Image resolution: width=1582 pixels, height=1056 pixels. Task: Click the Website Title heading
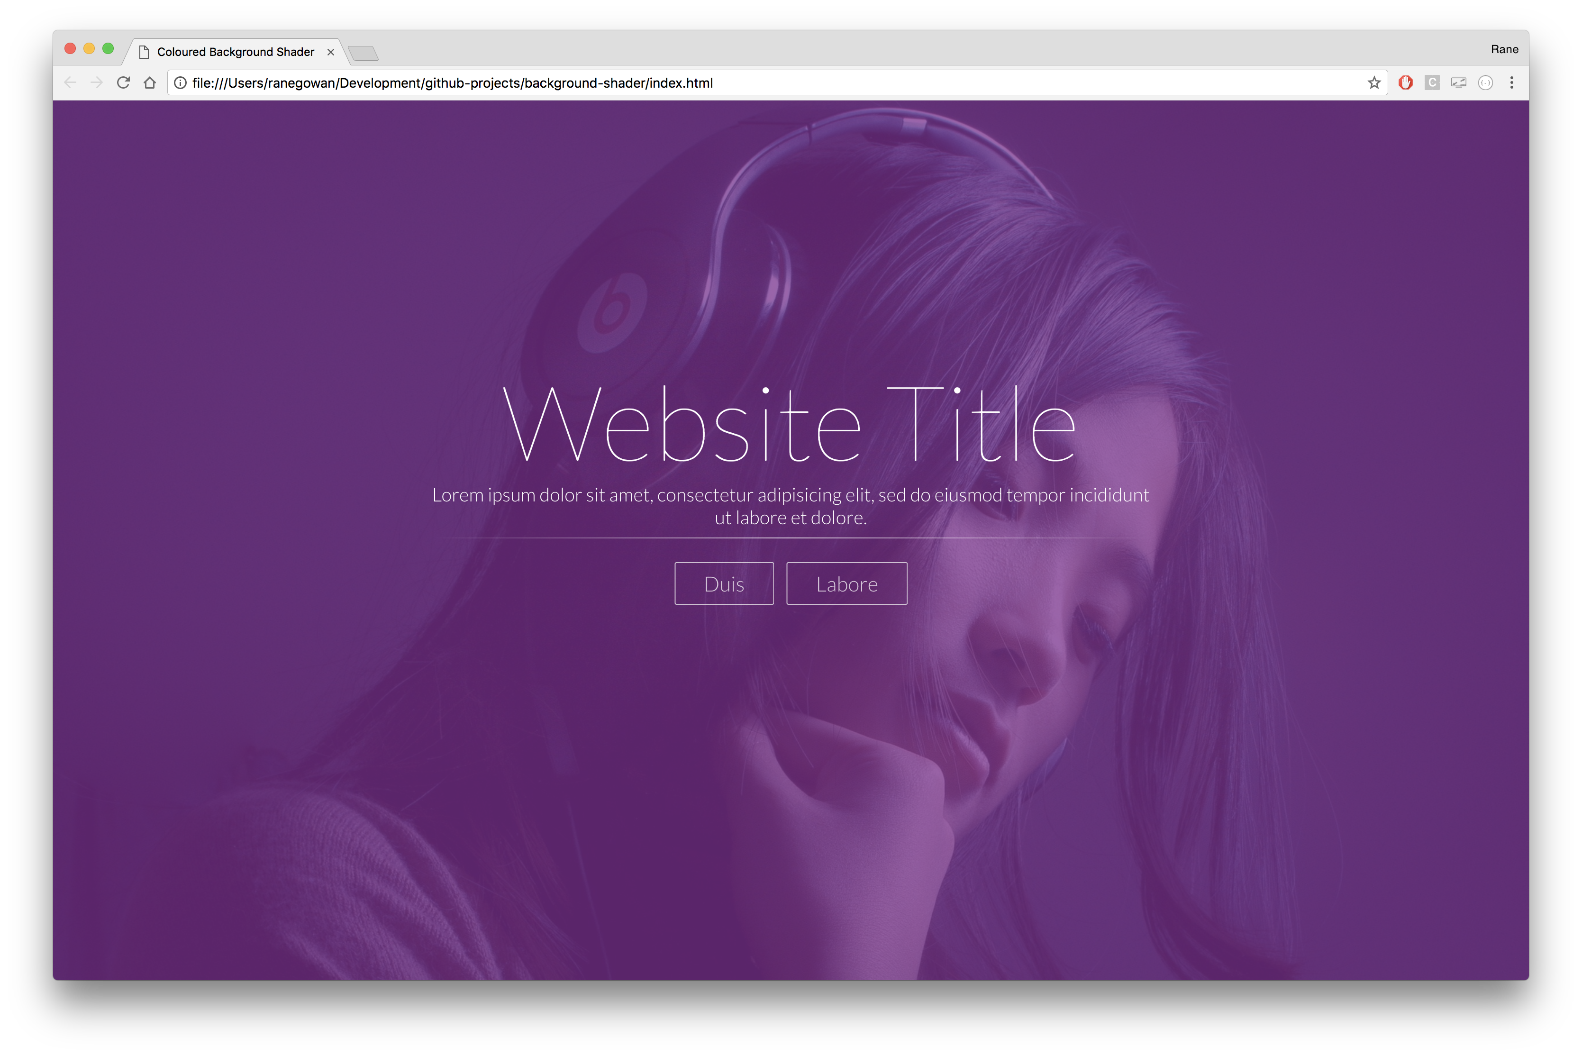coord(789,424)
